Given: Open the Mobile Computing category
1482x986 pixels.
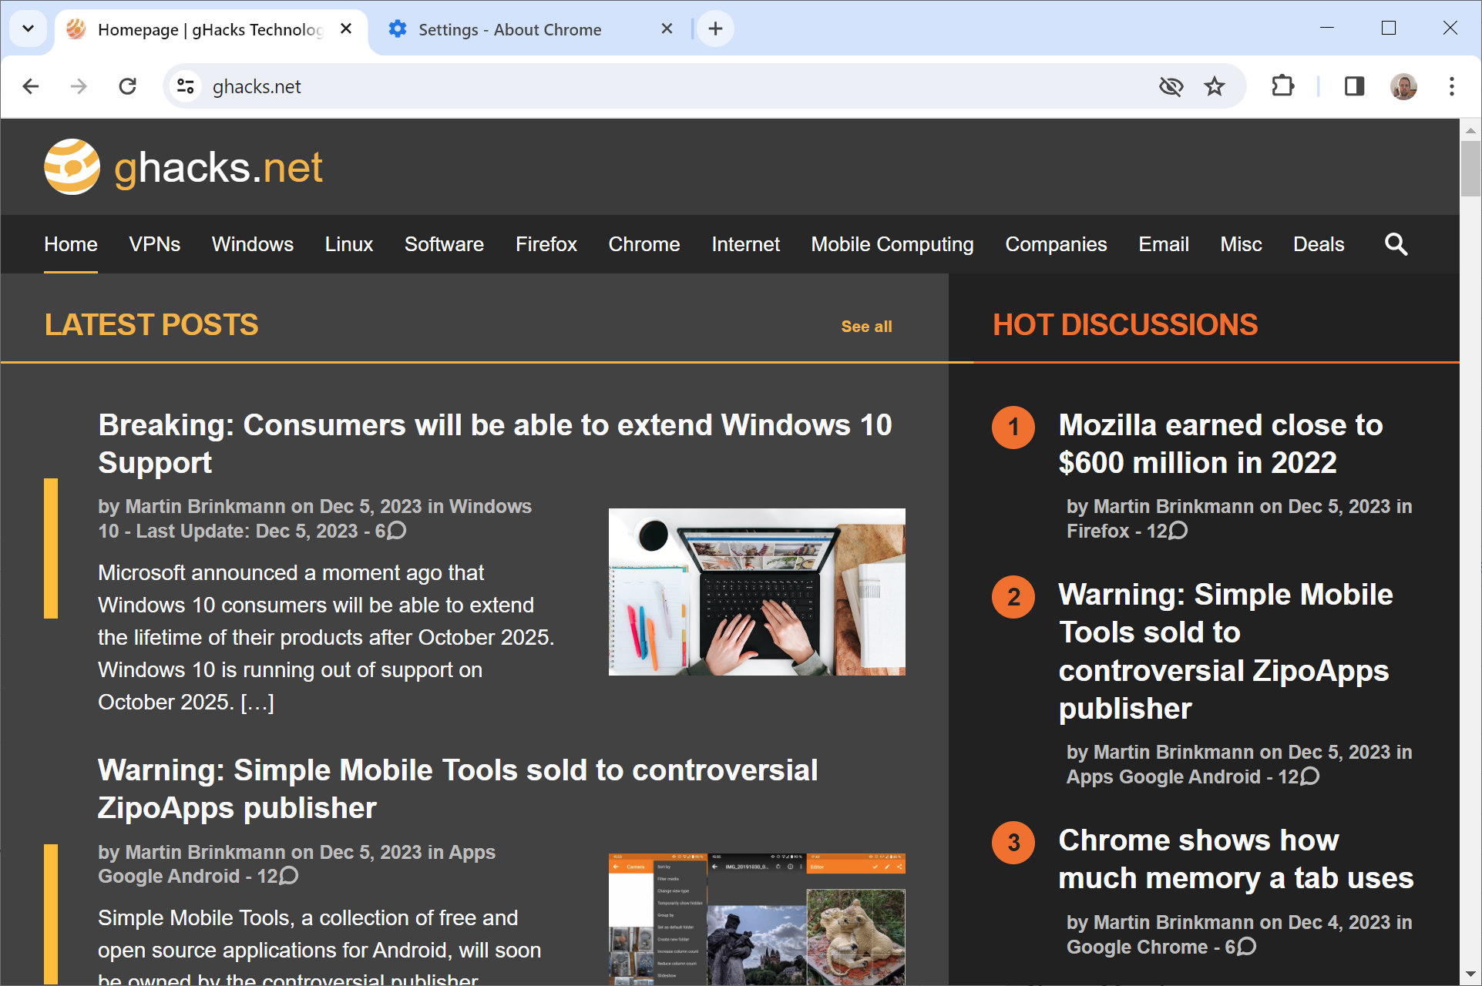Looking at the screenshot, I should tap(892, 245).
